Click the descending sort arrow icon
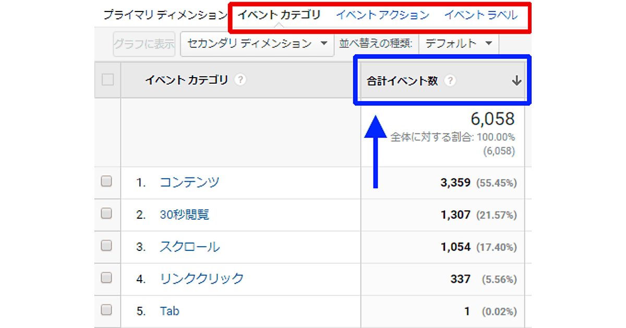Image resolution: width=626 pixels, height=328 pixels. click(x=516, y=81)
